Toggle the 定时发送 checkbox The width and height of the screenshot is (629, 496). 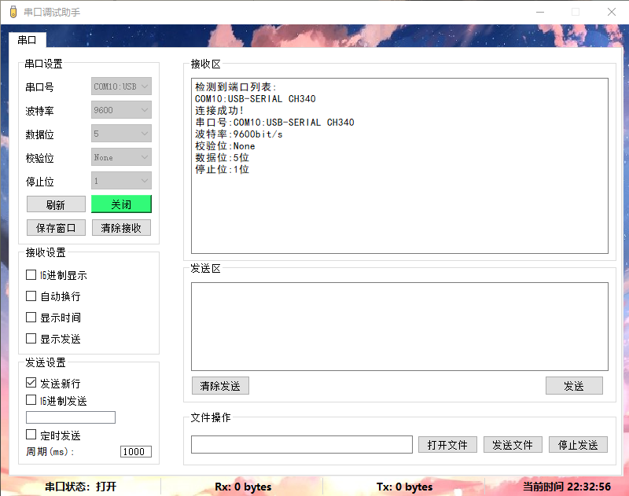pyautogui.click(x=31, y=435)
